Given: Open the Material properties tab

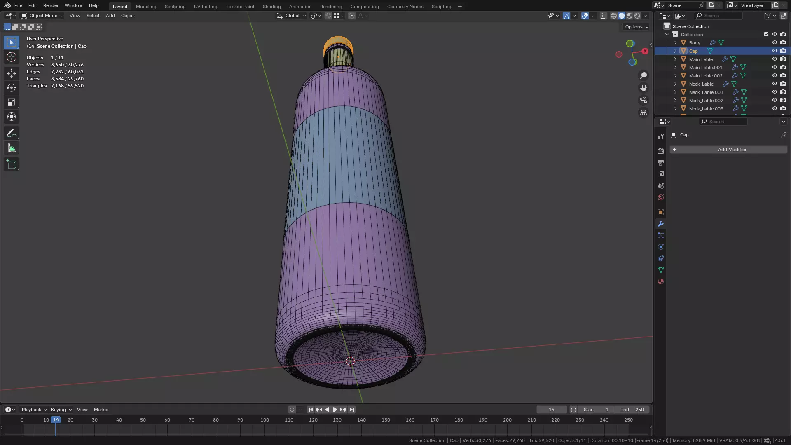Looking at the screenshot, I should (661, 282).
